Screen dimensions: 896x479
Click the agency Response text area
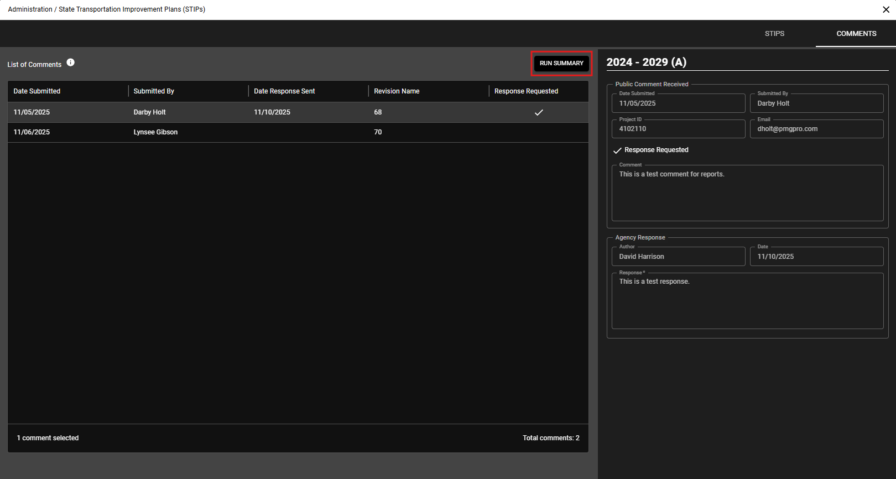(747, 301)
